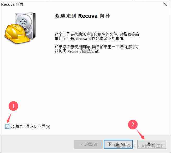171x153 pixels.
Task: Uncheck the 启动时不显示此向导 checkbox
Action: pyautogui.click(x=7, y=127)
